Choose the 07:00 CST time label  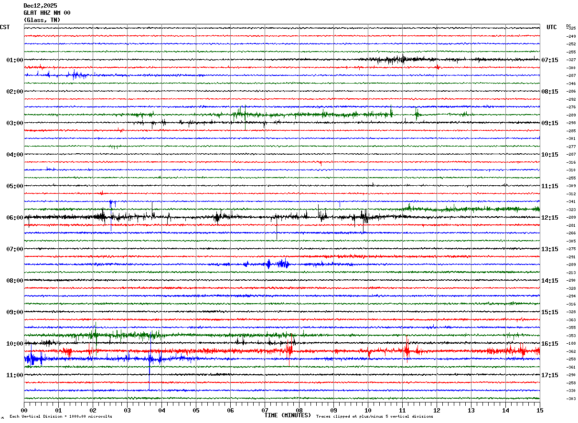tap(15, 249)
